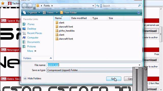Click the iTunes favorite link icon
This screenshot has width=163, height=91.
24,24
